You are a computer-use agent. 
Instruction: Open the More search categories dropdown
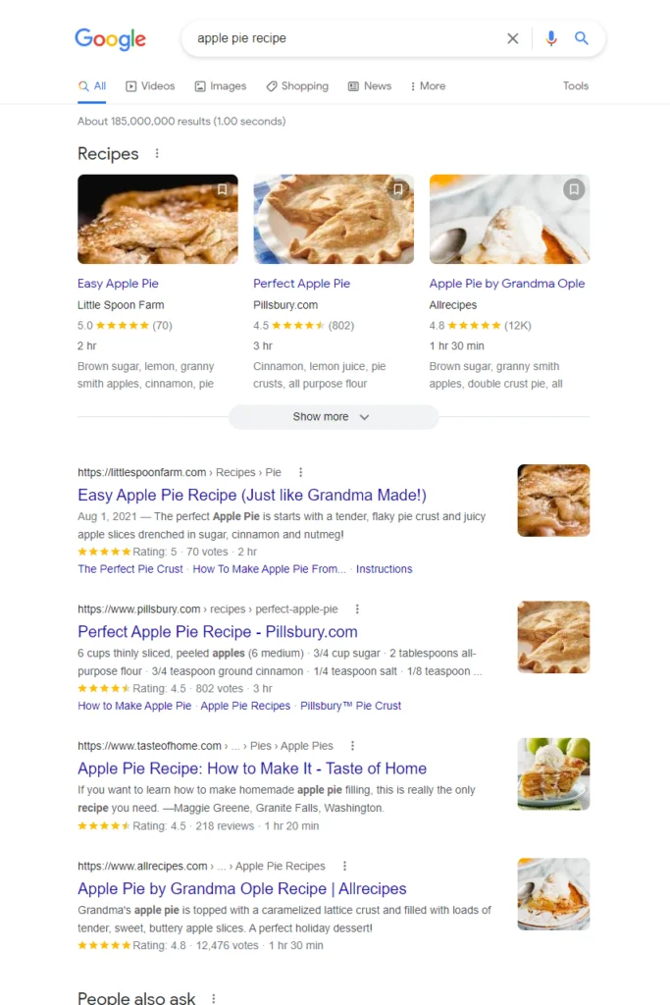tap(428, 86)
